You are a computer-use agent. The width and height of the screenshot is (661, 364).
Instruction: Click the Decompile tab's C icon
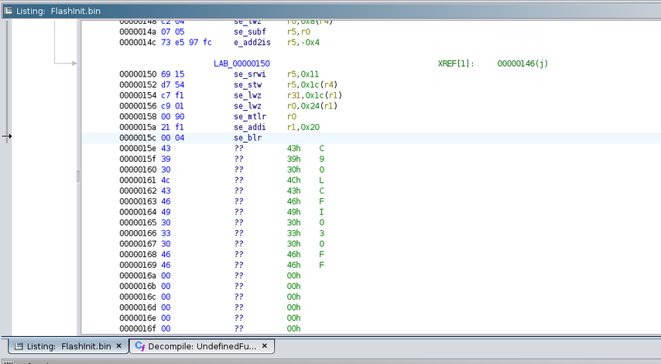[140, 346]
